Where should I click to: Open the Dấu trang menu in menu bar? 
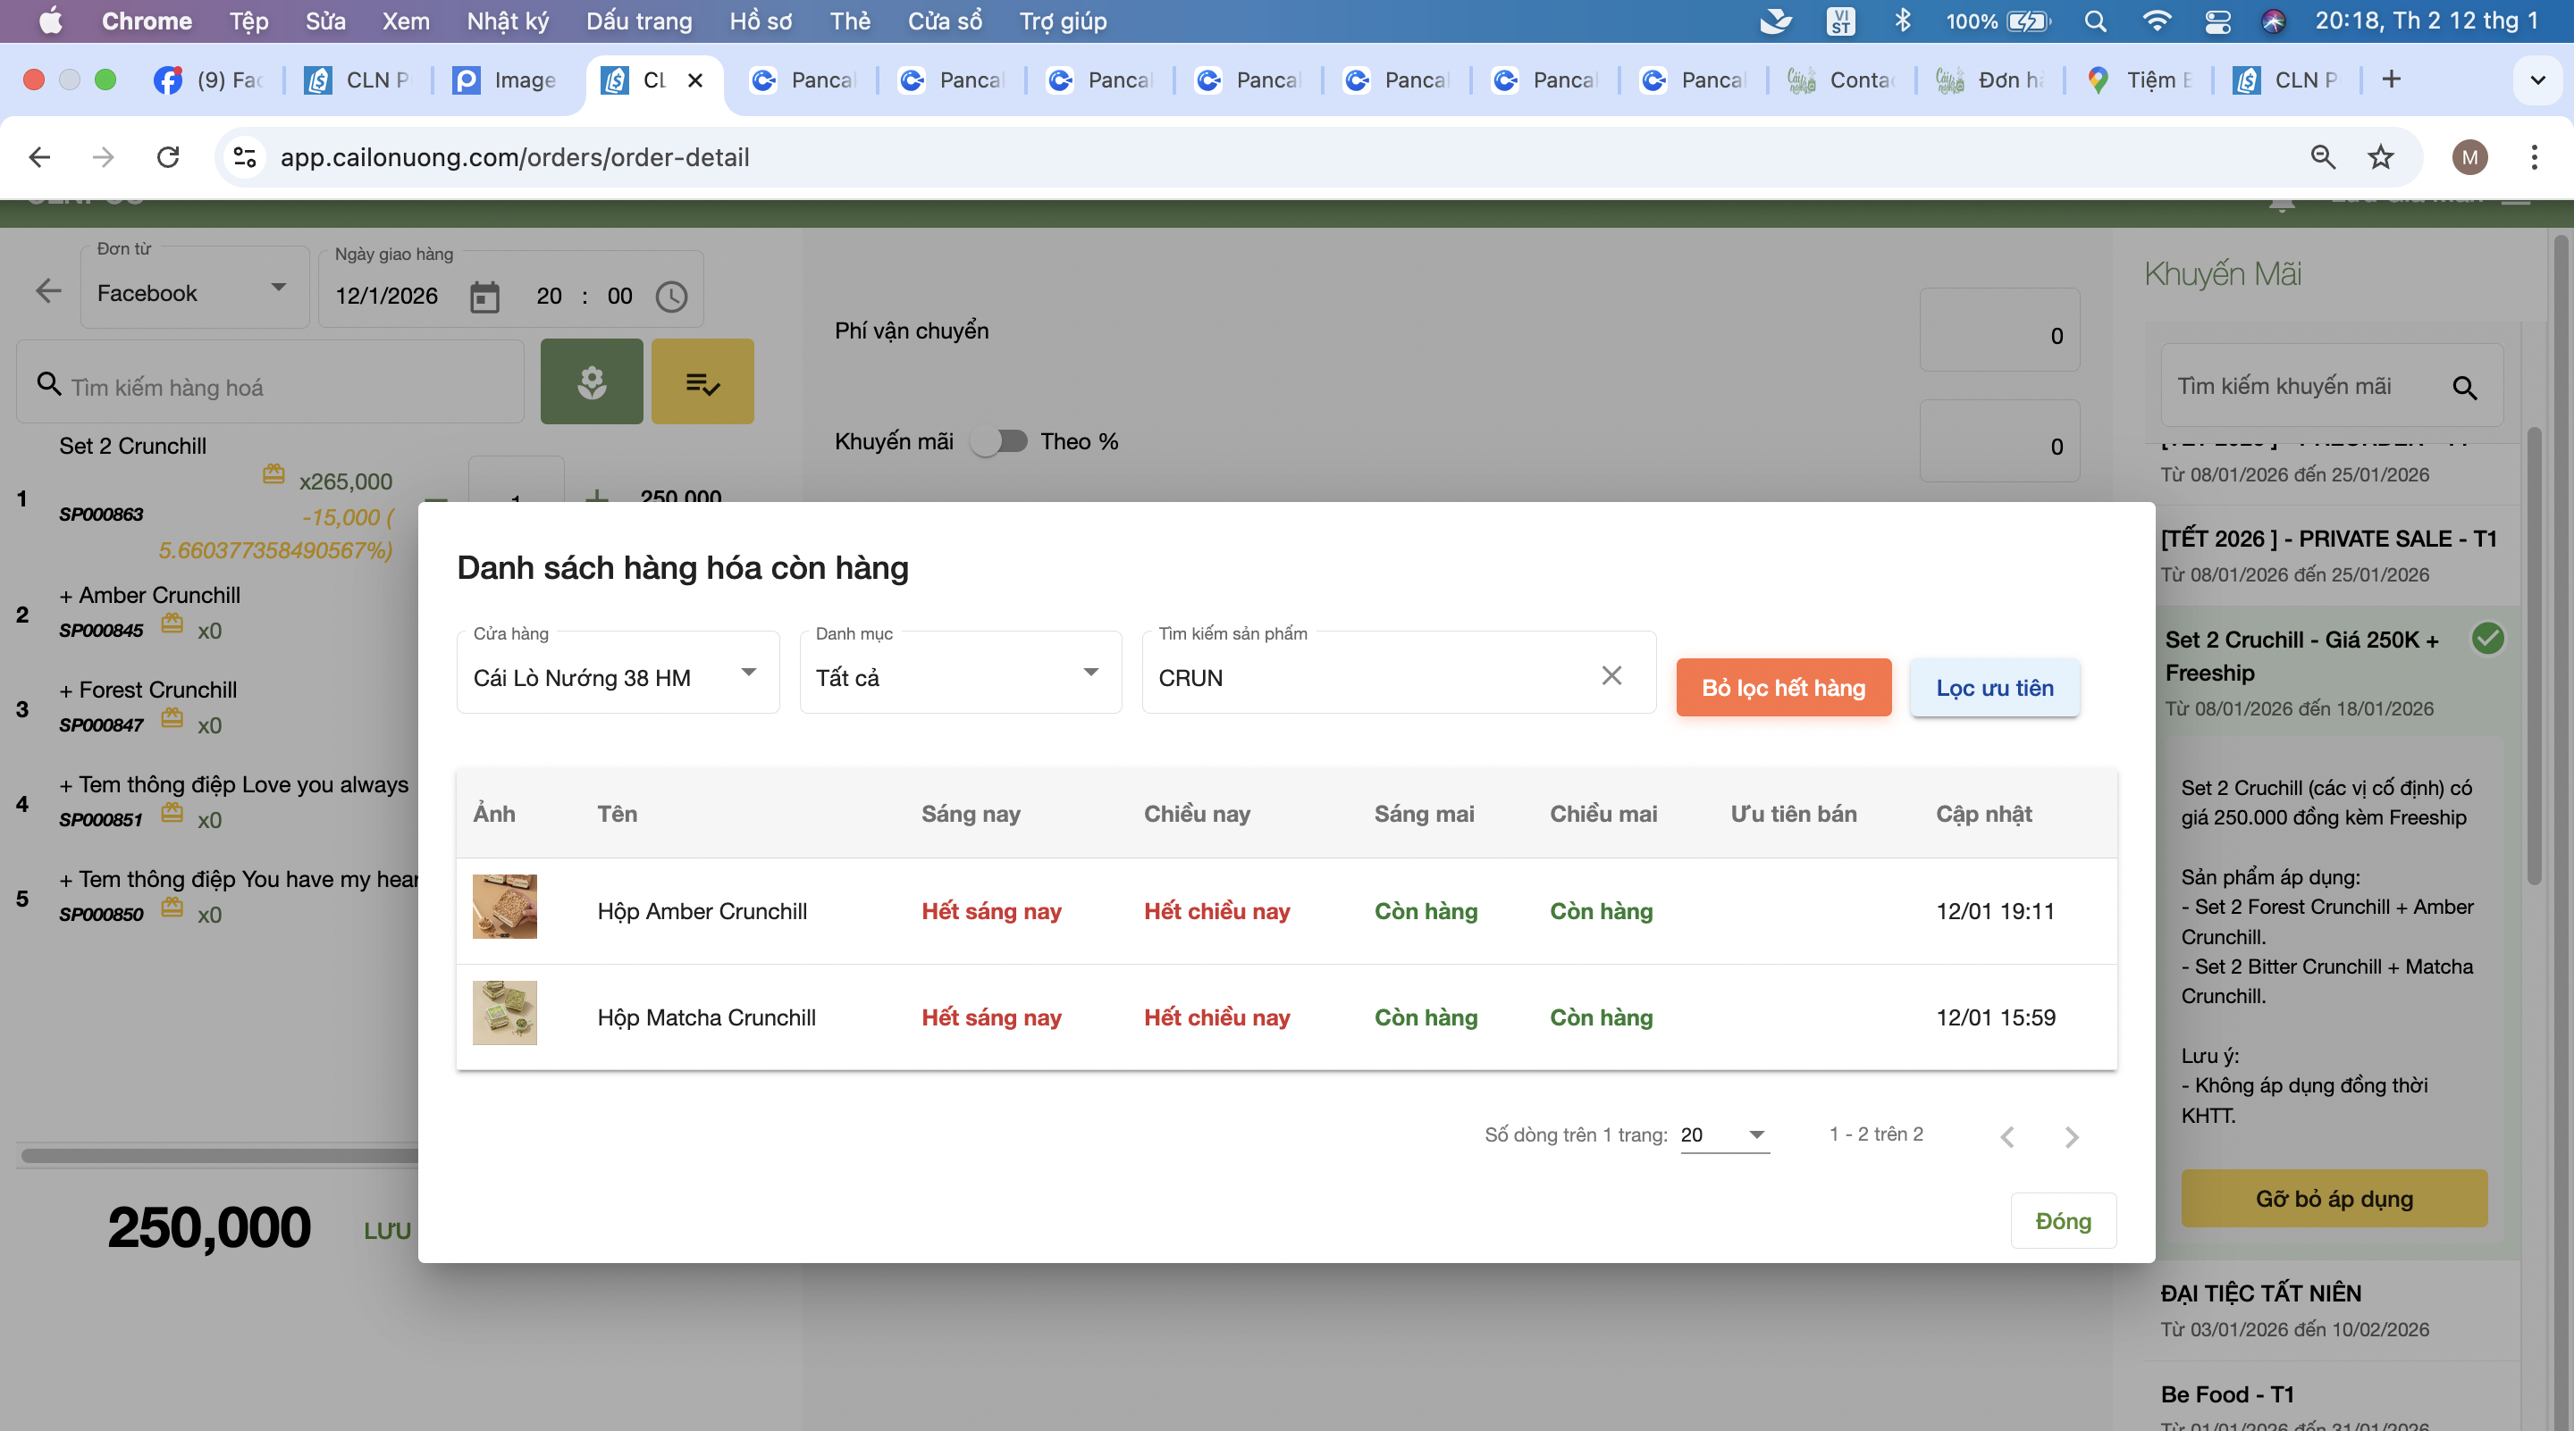point(638,21)
